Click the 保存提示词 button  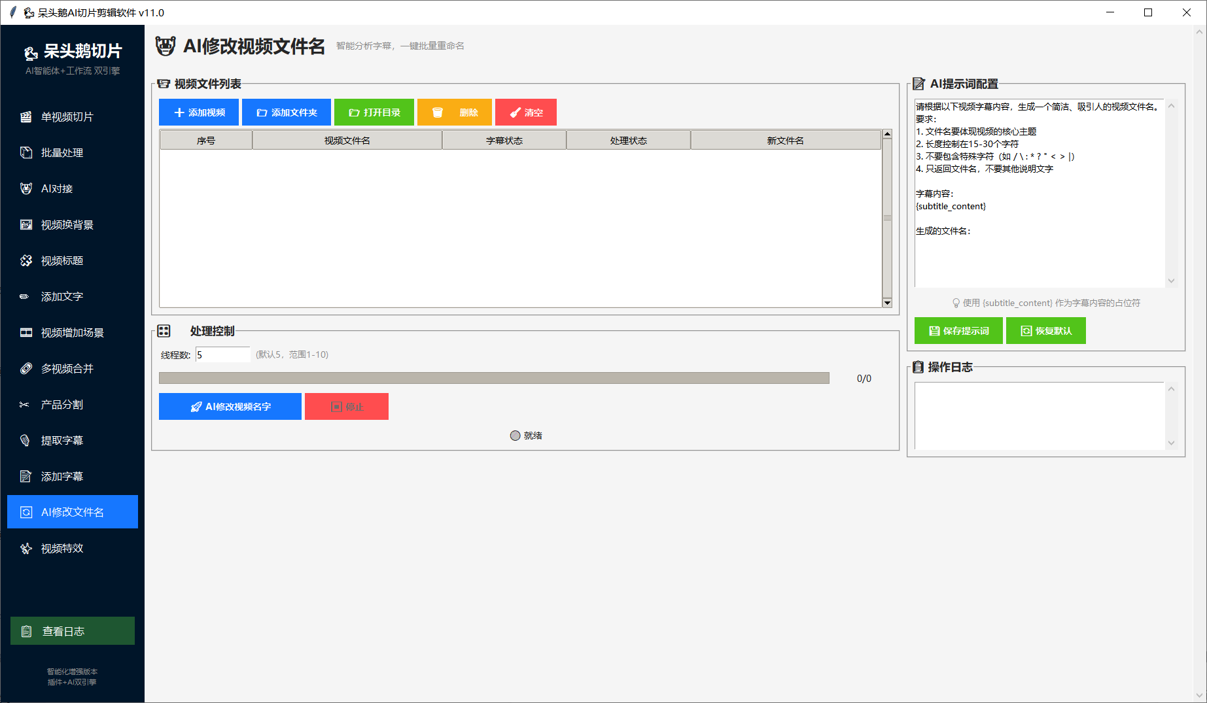tap(958, 331)
